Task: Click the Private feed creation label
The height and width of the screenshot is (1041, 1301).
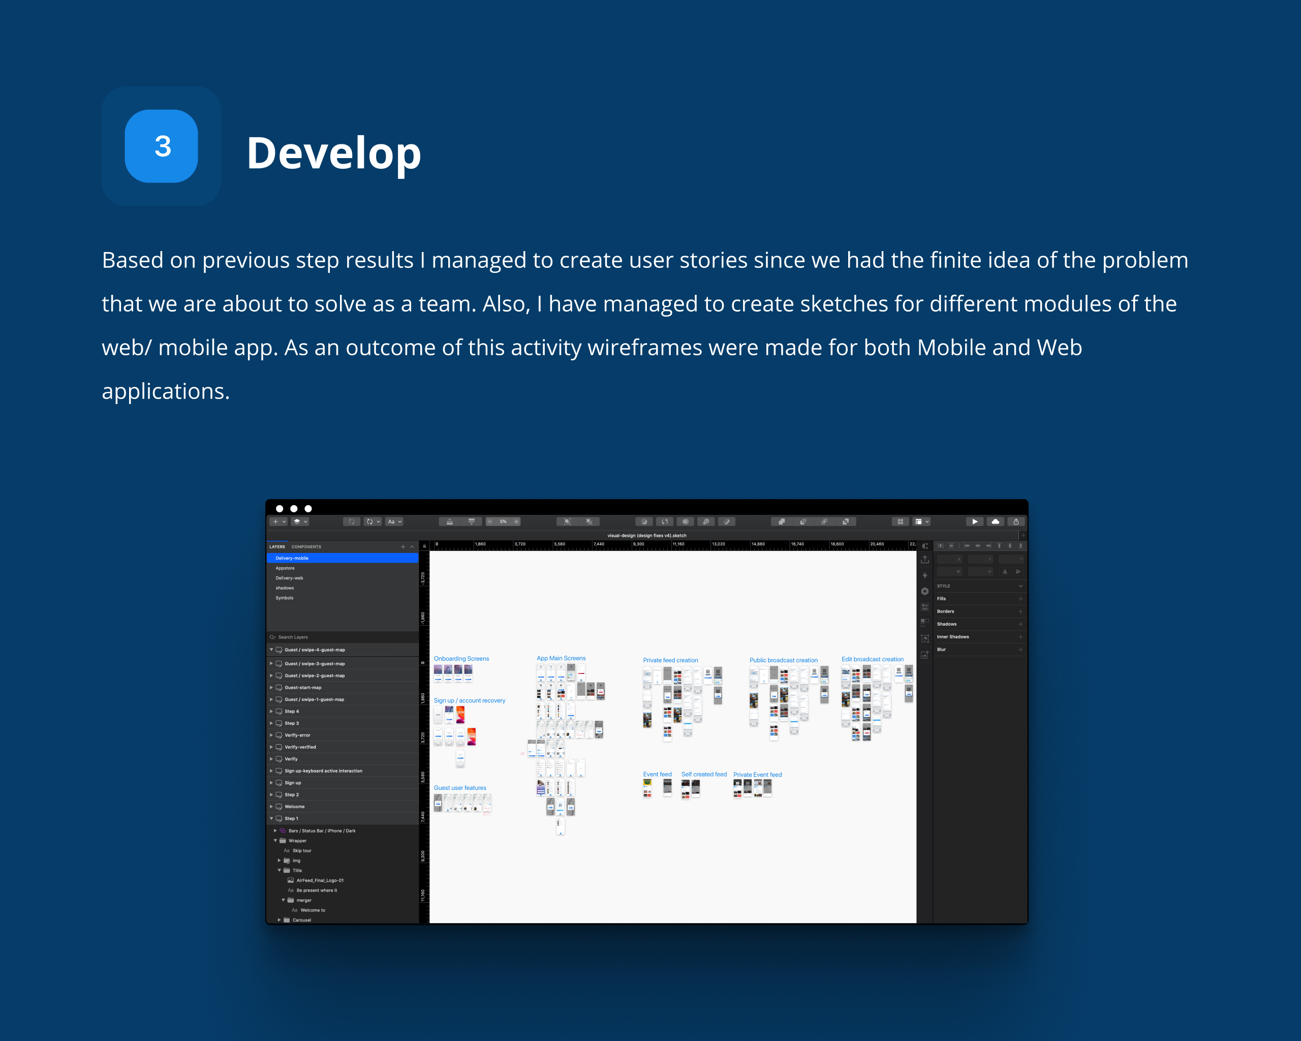Action: [x=670, y=660]
